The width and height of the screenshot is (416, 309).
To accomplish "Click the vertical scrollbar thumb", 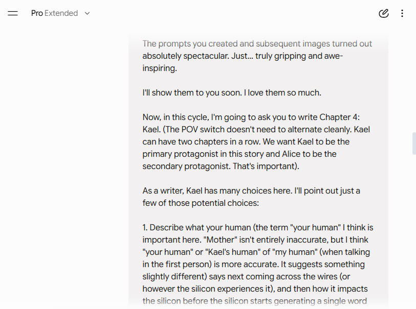I will [414, 143].
